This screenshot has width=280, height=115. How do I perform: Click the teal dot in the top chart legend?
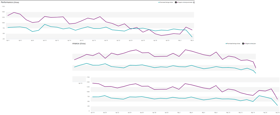tap(159, 2)
